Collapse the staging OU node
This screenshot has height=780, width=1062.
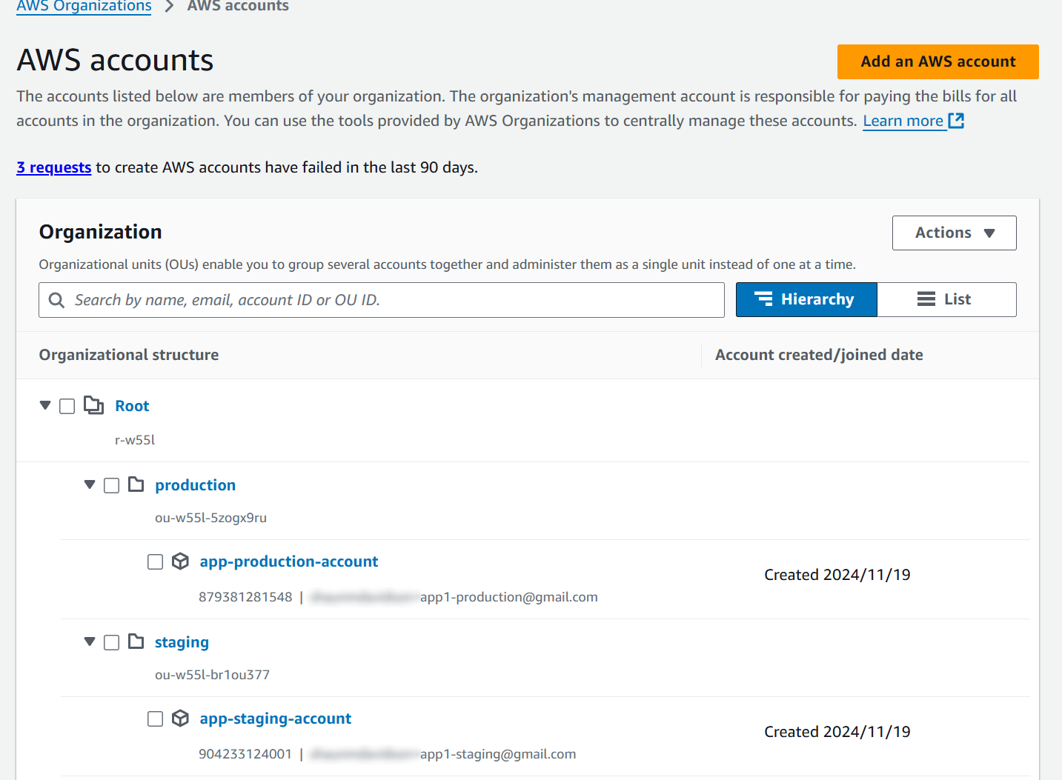90,641
